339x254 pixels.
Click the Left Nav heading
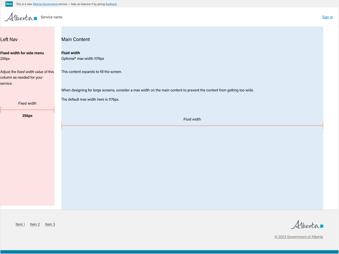click(9, 39)
